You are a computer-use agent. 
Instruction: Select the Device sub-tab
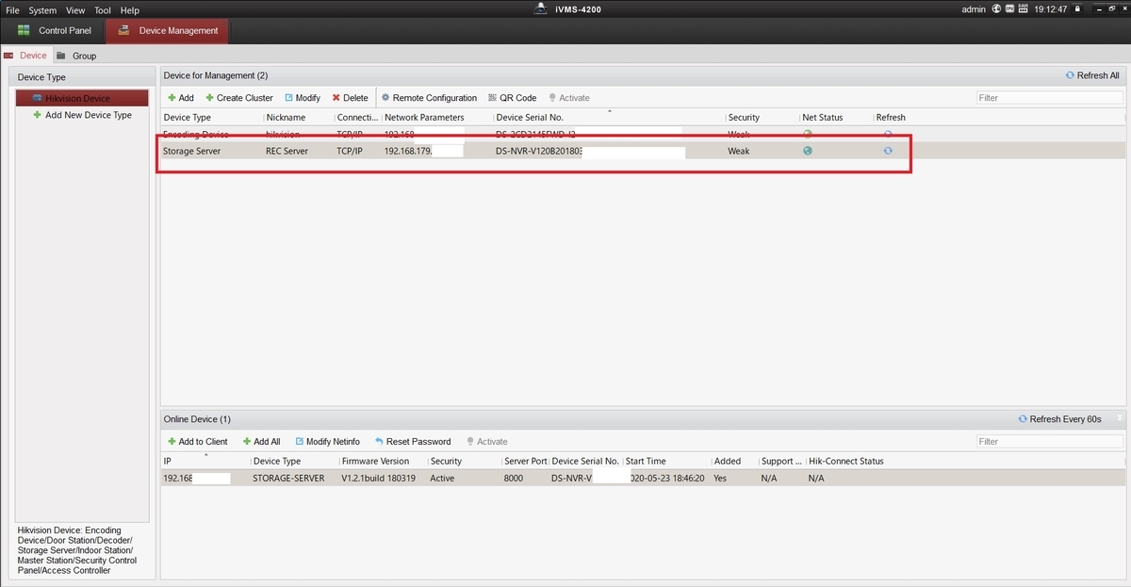click(25, 56)
